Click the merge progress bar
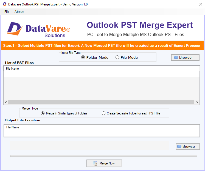Viewport: 205px width, 171px height. click(104, 156)
